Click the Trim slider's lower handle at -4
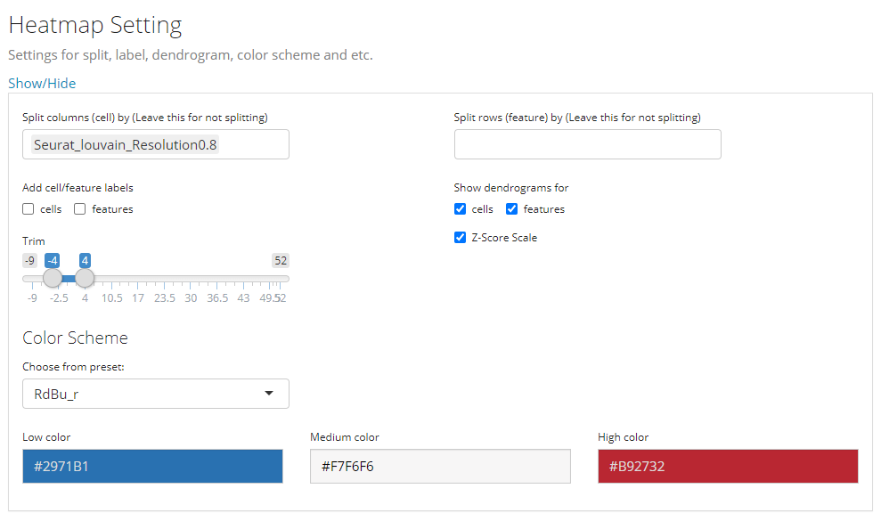The image size is (881, 521). coord(53,278)
